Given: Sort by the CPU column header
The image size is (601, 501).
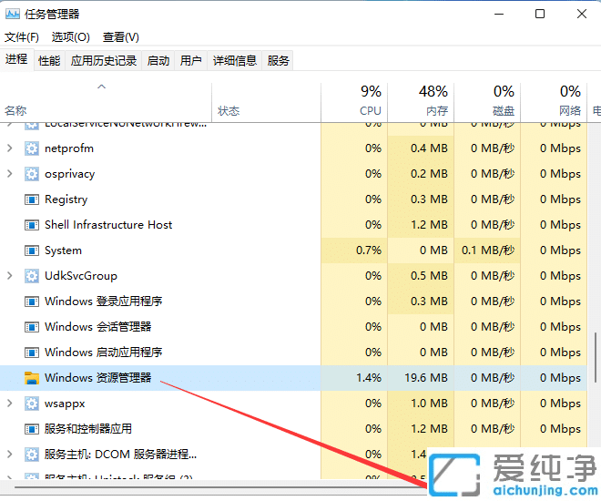Looking at the screenshot, I should pyautogui.click(x=354, y=103).
